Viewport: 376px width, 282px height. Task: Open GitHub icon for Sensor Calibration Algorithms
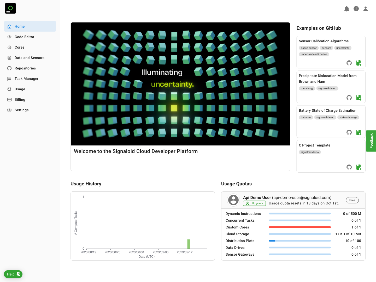349,63
